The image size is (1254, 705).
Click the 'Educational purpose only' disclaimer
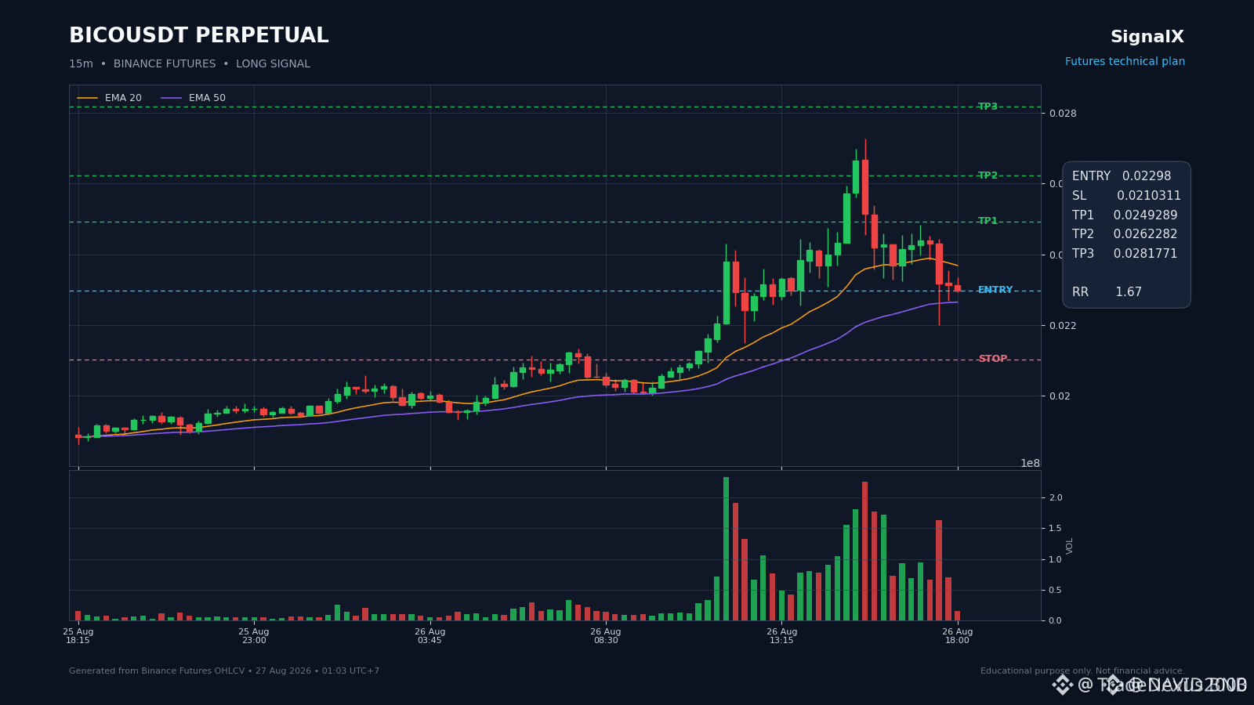(x=1082, y=671)
